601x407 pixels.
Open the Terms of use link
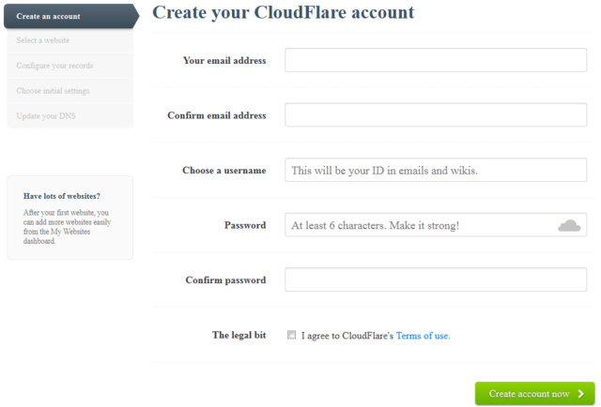[423, 336]
